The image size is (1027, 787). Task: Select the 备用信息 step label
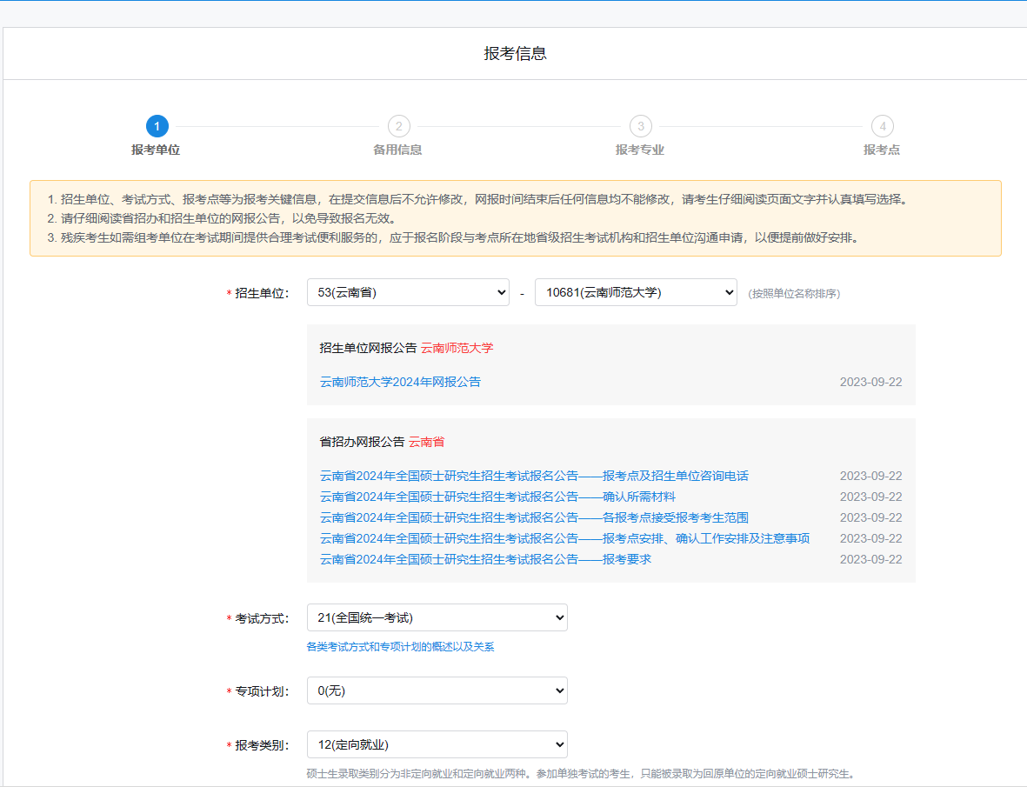pos(398,150)
